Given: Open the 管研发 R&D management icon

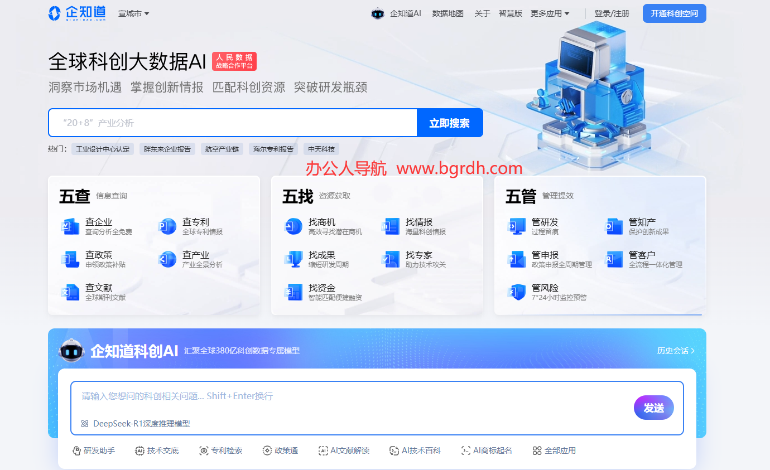Looking at the screenshot, I should (517, 226).
